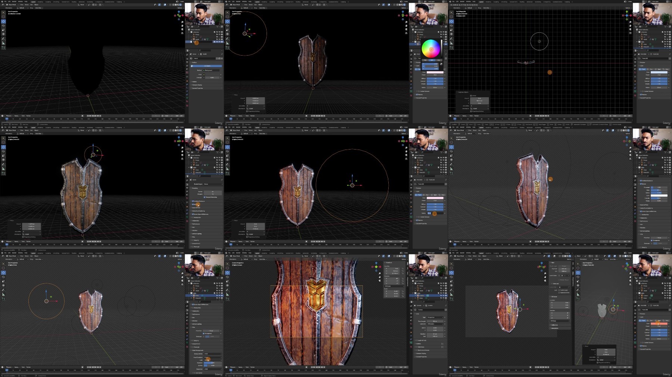Click pink light Color swatch in center frame
The width and height of the screenshot is (672, 377).
pyautogui.click(x=435, y=198)
